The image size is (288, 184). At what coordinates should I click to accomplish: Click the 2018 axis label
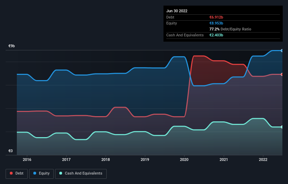coord(106,160)
